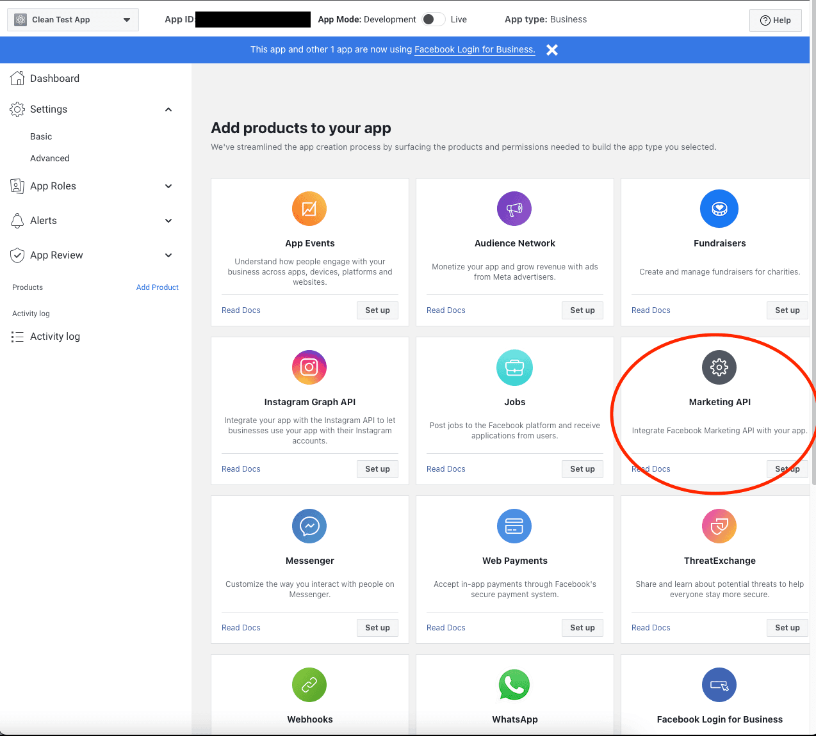Set up the Instagram Graph API product

pyautogui.click(x=377, y=469)
